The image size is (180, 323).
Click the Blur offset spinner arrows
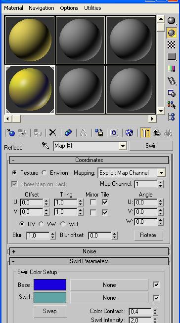[x=115, y=235]
